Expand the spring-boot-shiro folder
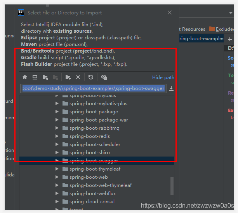238x213 pixels. (57, 153)
